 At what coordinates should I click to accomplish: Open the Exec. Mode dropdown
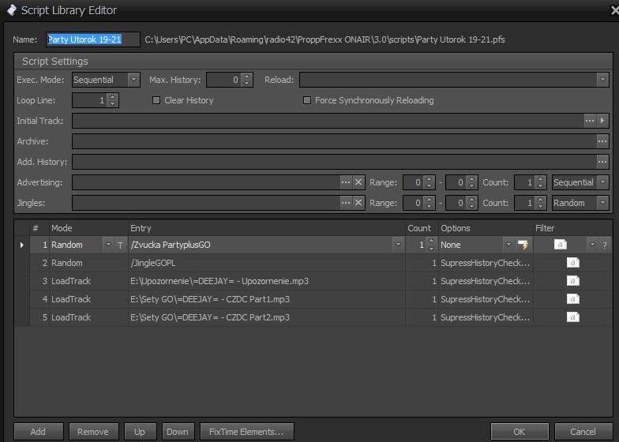tap(133, 80)
